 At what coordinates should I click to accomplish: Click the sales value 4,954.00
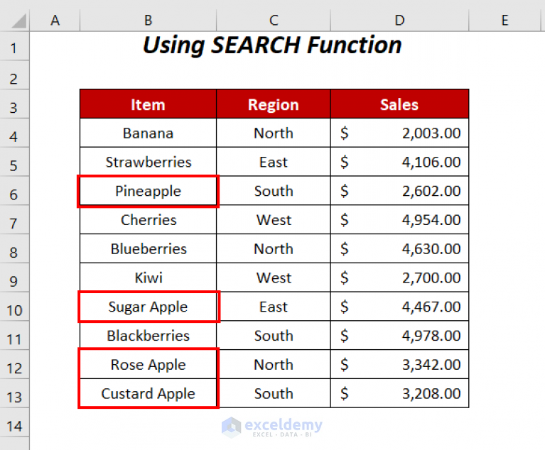[x=431, y=220]
